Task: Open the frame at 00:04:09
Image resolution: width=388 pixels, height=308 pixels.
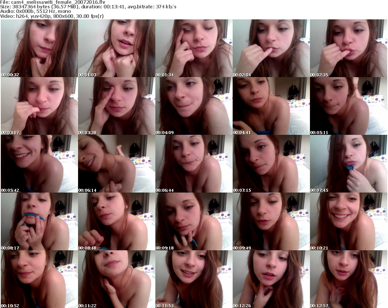Action: tap(194, 106)
